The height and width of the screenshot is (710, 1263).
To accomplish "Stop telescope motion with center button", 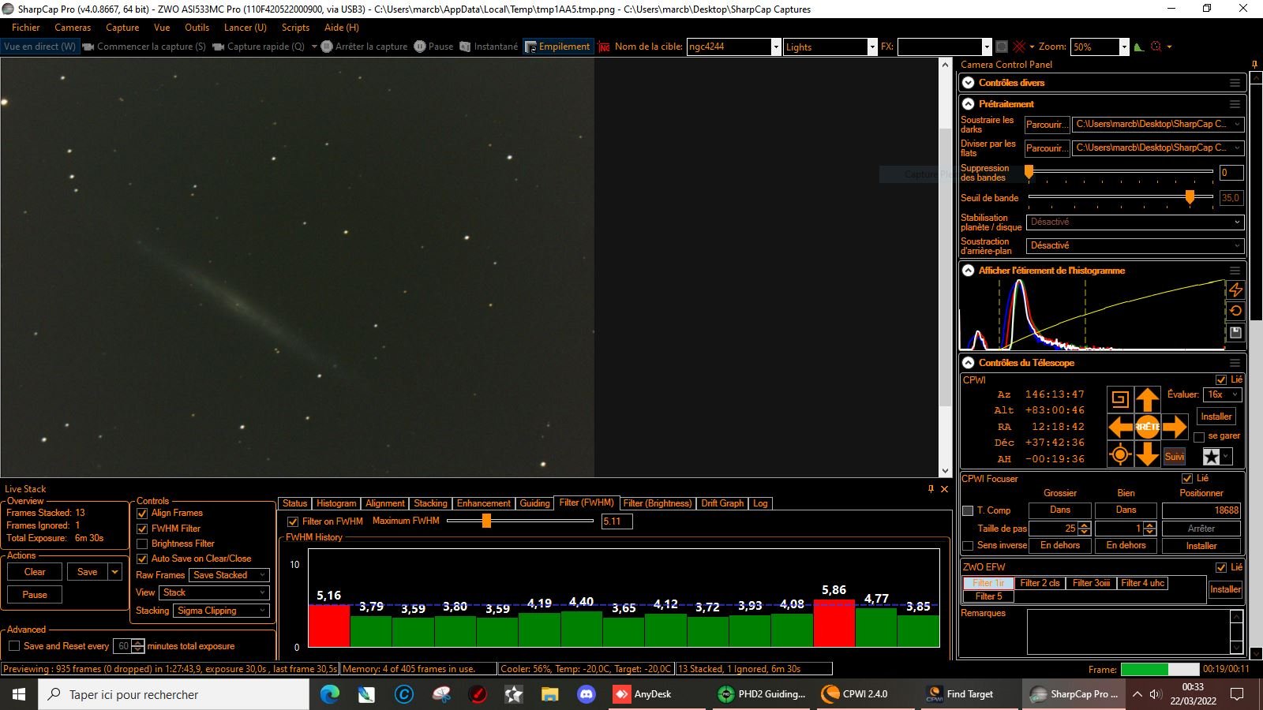I will [x=1147, y=427].
